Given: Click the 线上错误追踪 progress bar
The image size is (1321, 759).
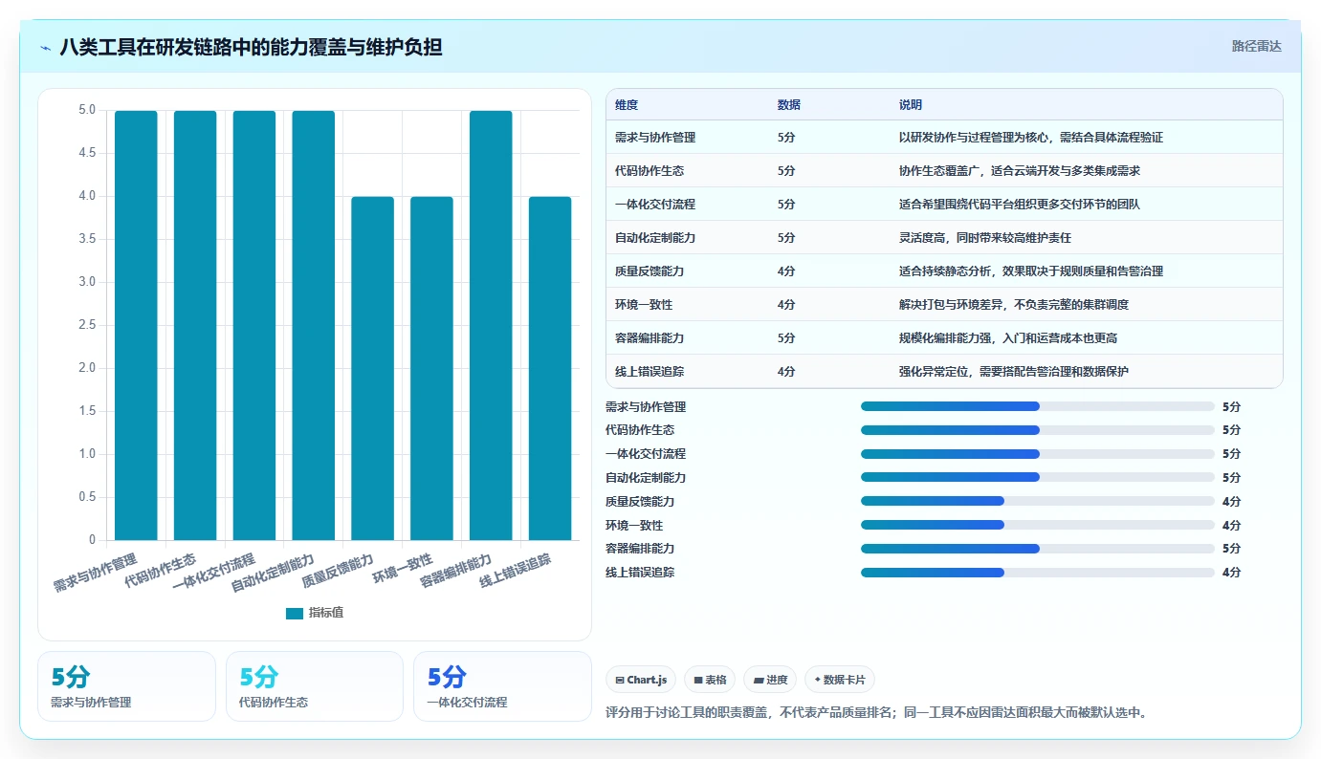Looking at the screenshot, I should tap(1038, 573).
